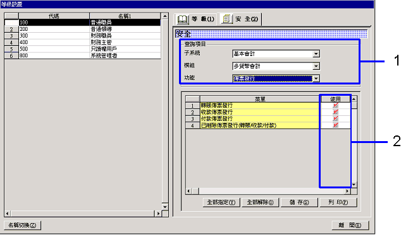The image size is (401, 235).
Task: Open the 功能 dropdown arrow
Action: coord(316,79)
